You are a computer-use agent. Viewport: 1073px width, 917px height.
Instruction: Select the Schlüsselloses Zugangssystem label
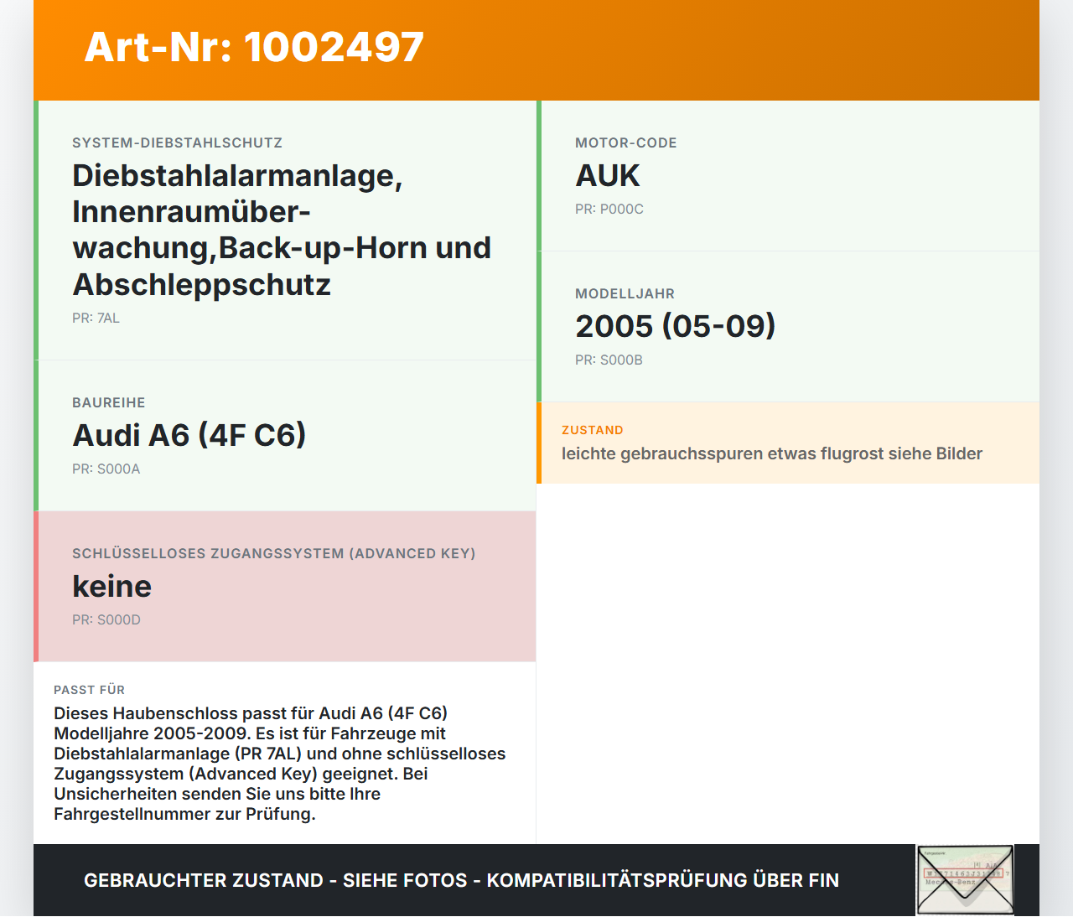[274, 553]
